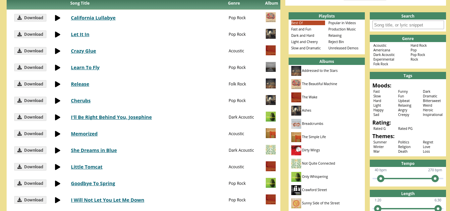Play the song Crazy Glue
This screenshot has width=450, height=211.
pyautogui.click(x=58, y=51)
